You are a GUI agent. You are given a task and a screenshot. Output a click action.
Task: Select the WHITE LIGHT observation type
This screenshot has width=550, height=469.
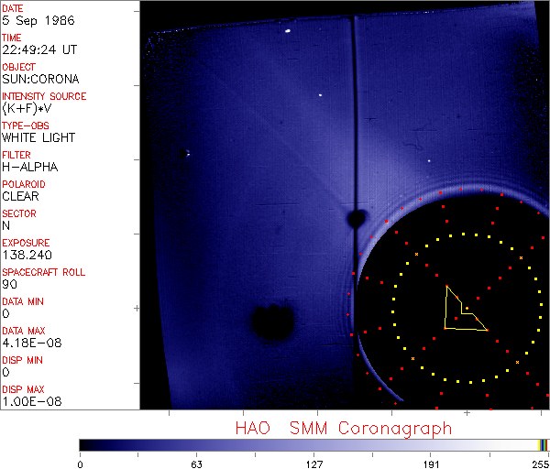click(38, 137)
